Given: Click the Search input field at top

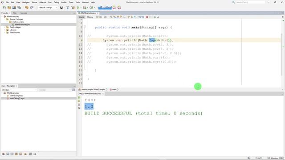Looking at the screenshot, I should point(250,2).
